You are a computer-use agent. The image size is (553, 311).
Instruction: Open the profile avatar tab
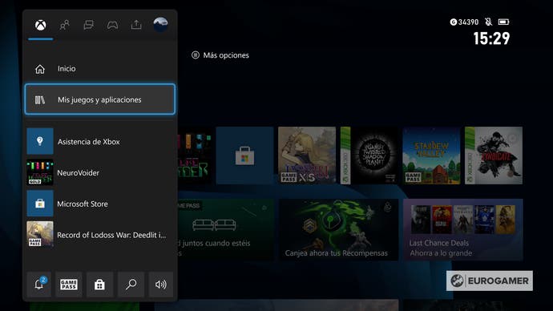160,24
